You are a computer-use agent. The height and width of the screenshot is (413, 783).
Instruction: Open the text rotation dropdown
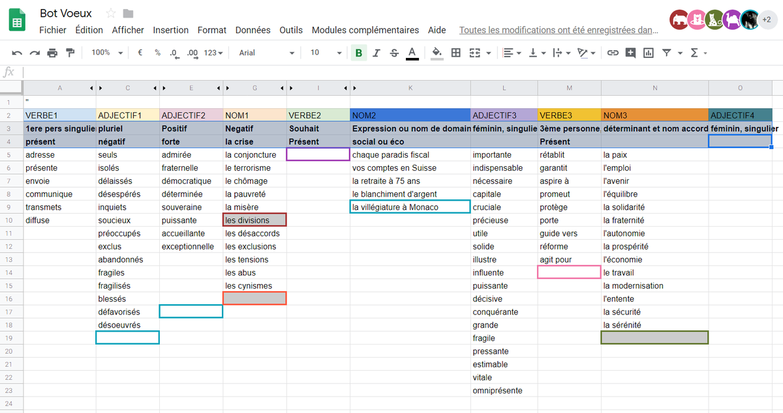click(x=587, y=53)
